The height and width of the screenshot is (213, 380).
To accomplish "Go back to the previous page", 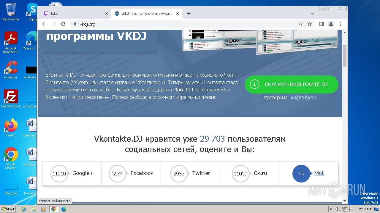I will click(x=44, y=24).
